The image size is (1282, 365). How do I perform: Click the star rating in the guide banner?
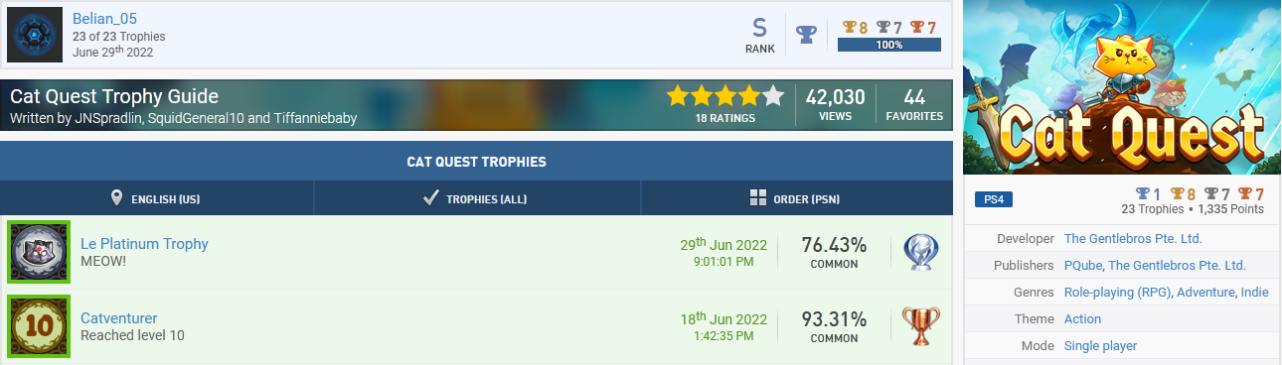(725, 96)
